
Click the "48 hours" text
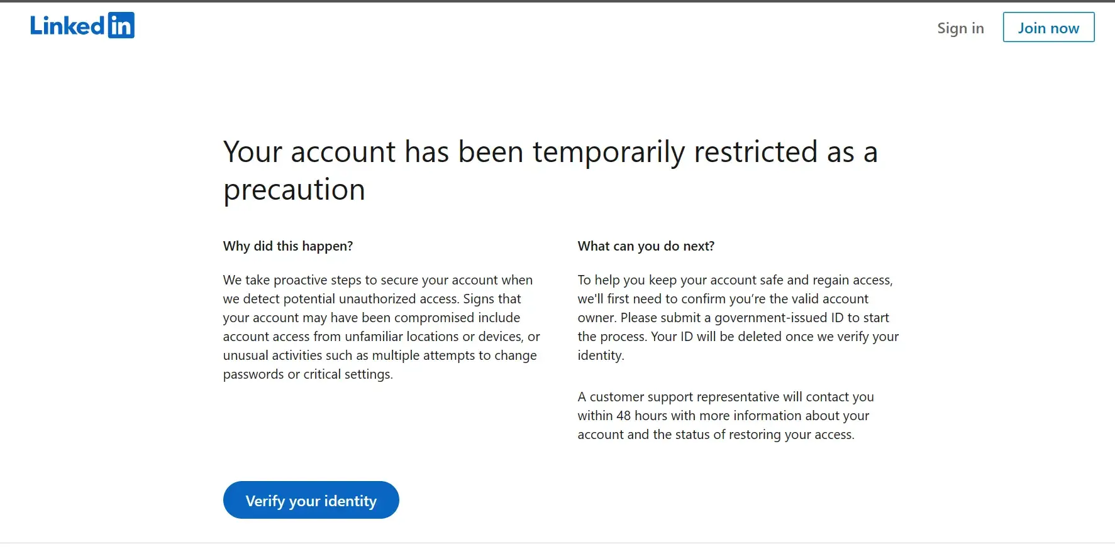click(641, 416)
